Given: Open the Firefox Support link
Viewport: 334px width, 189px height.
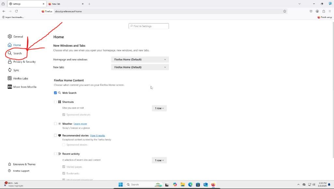Looking at the screenshot, I should [x=19, y=171].
